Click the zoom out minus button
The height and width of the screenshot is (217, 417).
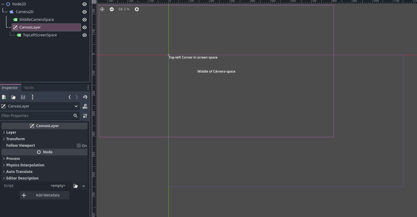click(x=112, y=9)
